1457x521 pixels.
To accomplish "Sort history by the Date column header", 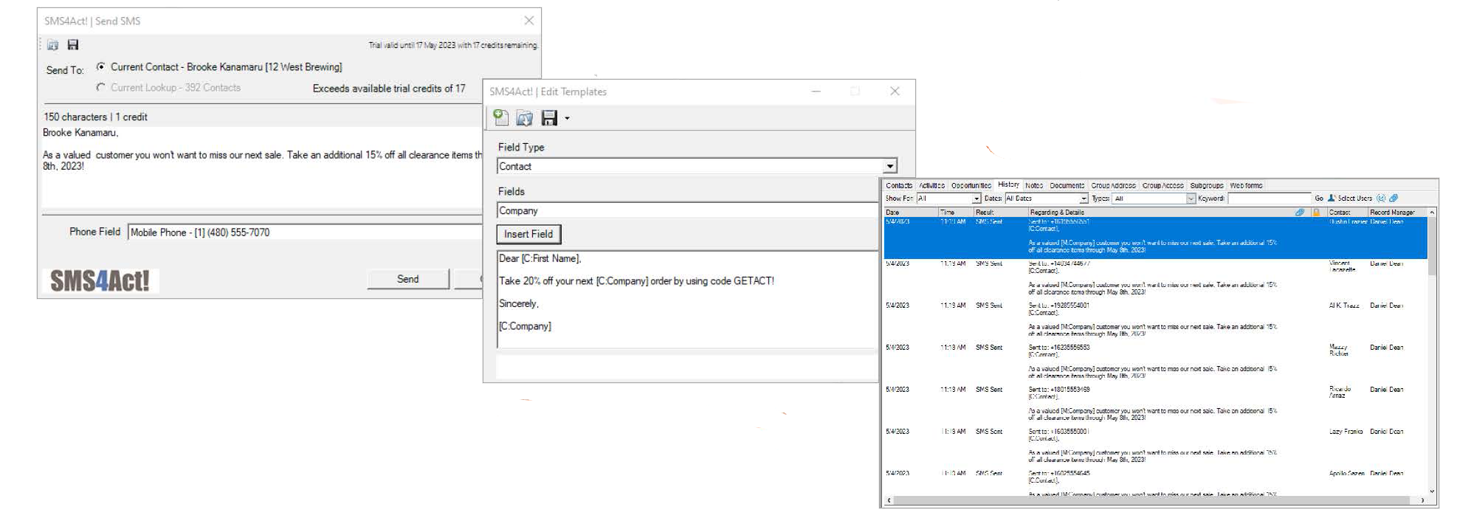I will pyautogui.click(x=911, y=213).
